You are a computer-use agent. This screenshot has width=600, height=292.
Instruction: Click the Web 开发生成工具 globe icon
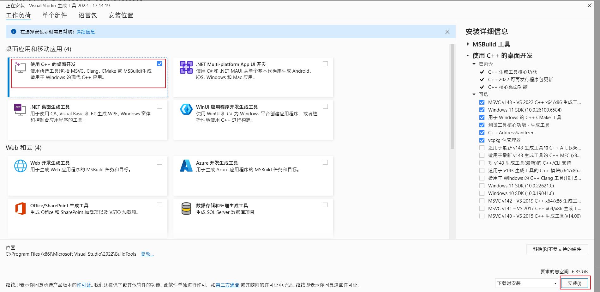20,166
